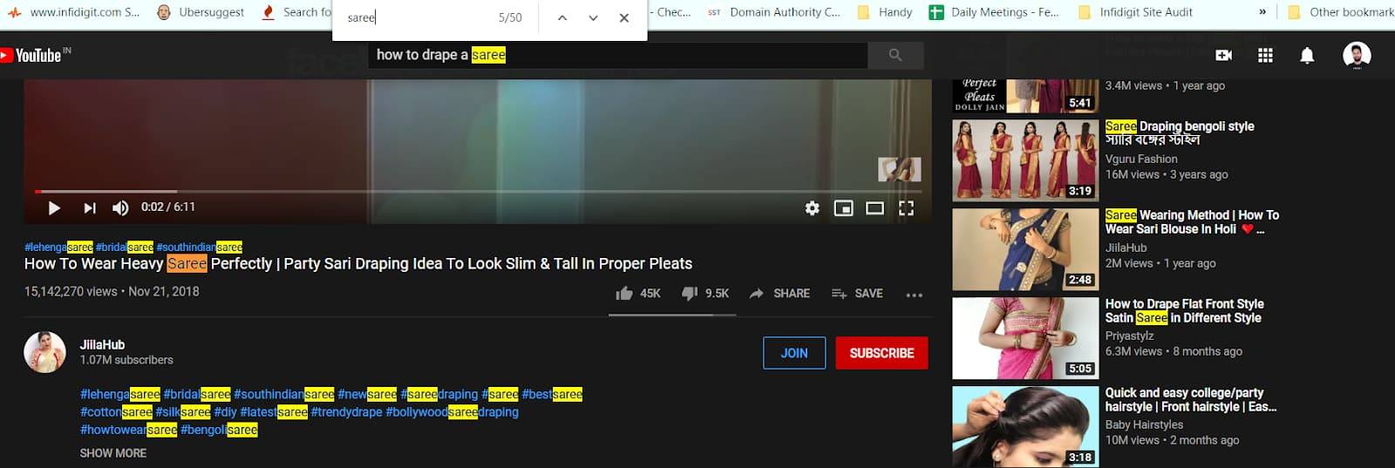Screen dimensions: 1395x468
Task: Focus the YouTube search box
Action: tap(617, 55)
